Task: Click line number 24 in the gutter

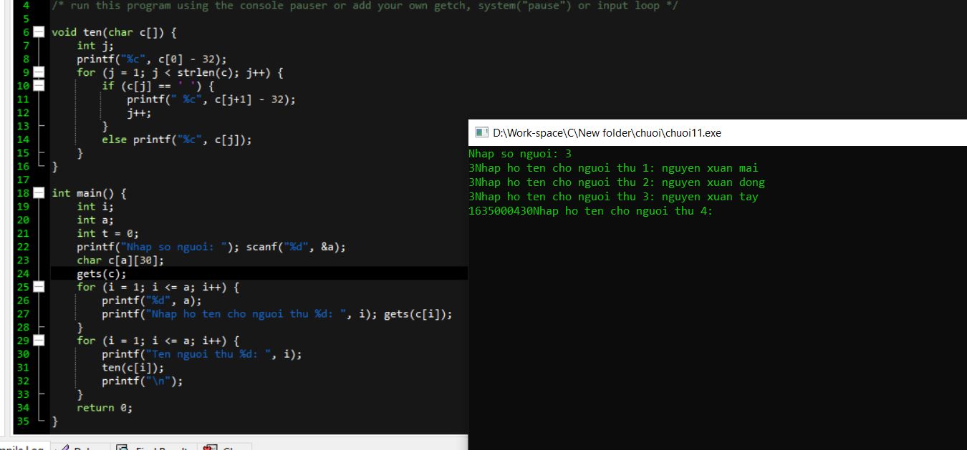Action: 22,273
